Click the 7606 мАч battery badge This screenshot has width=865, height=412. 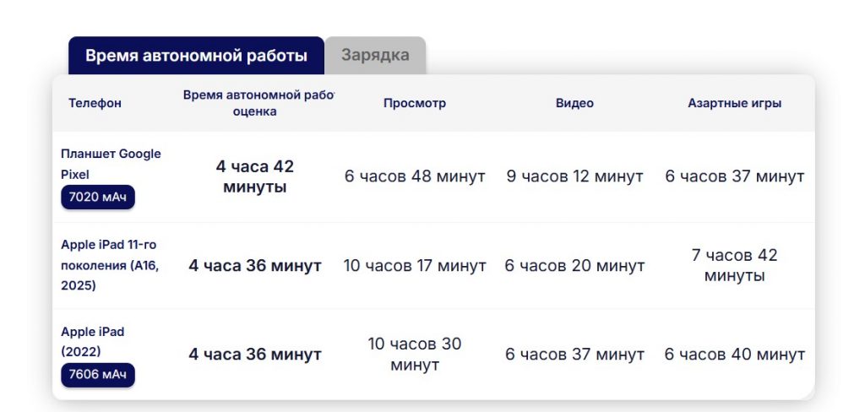(x=97, y=375)
